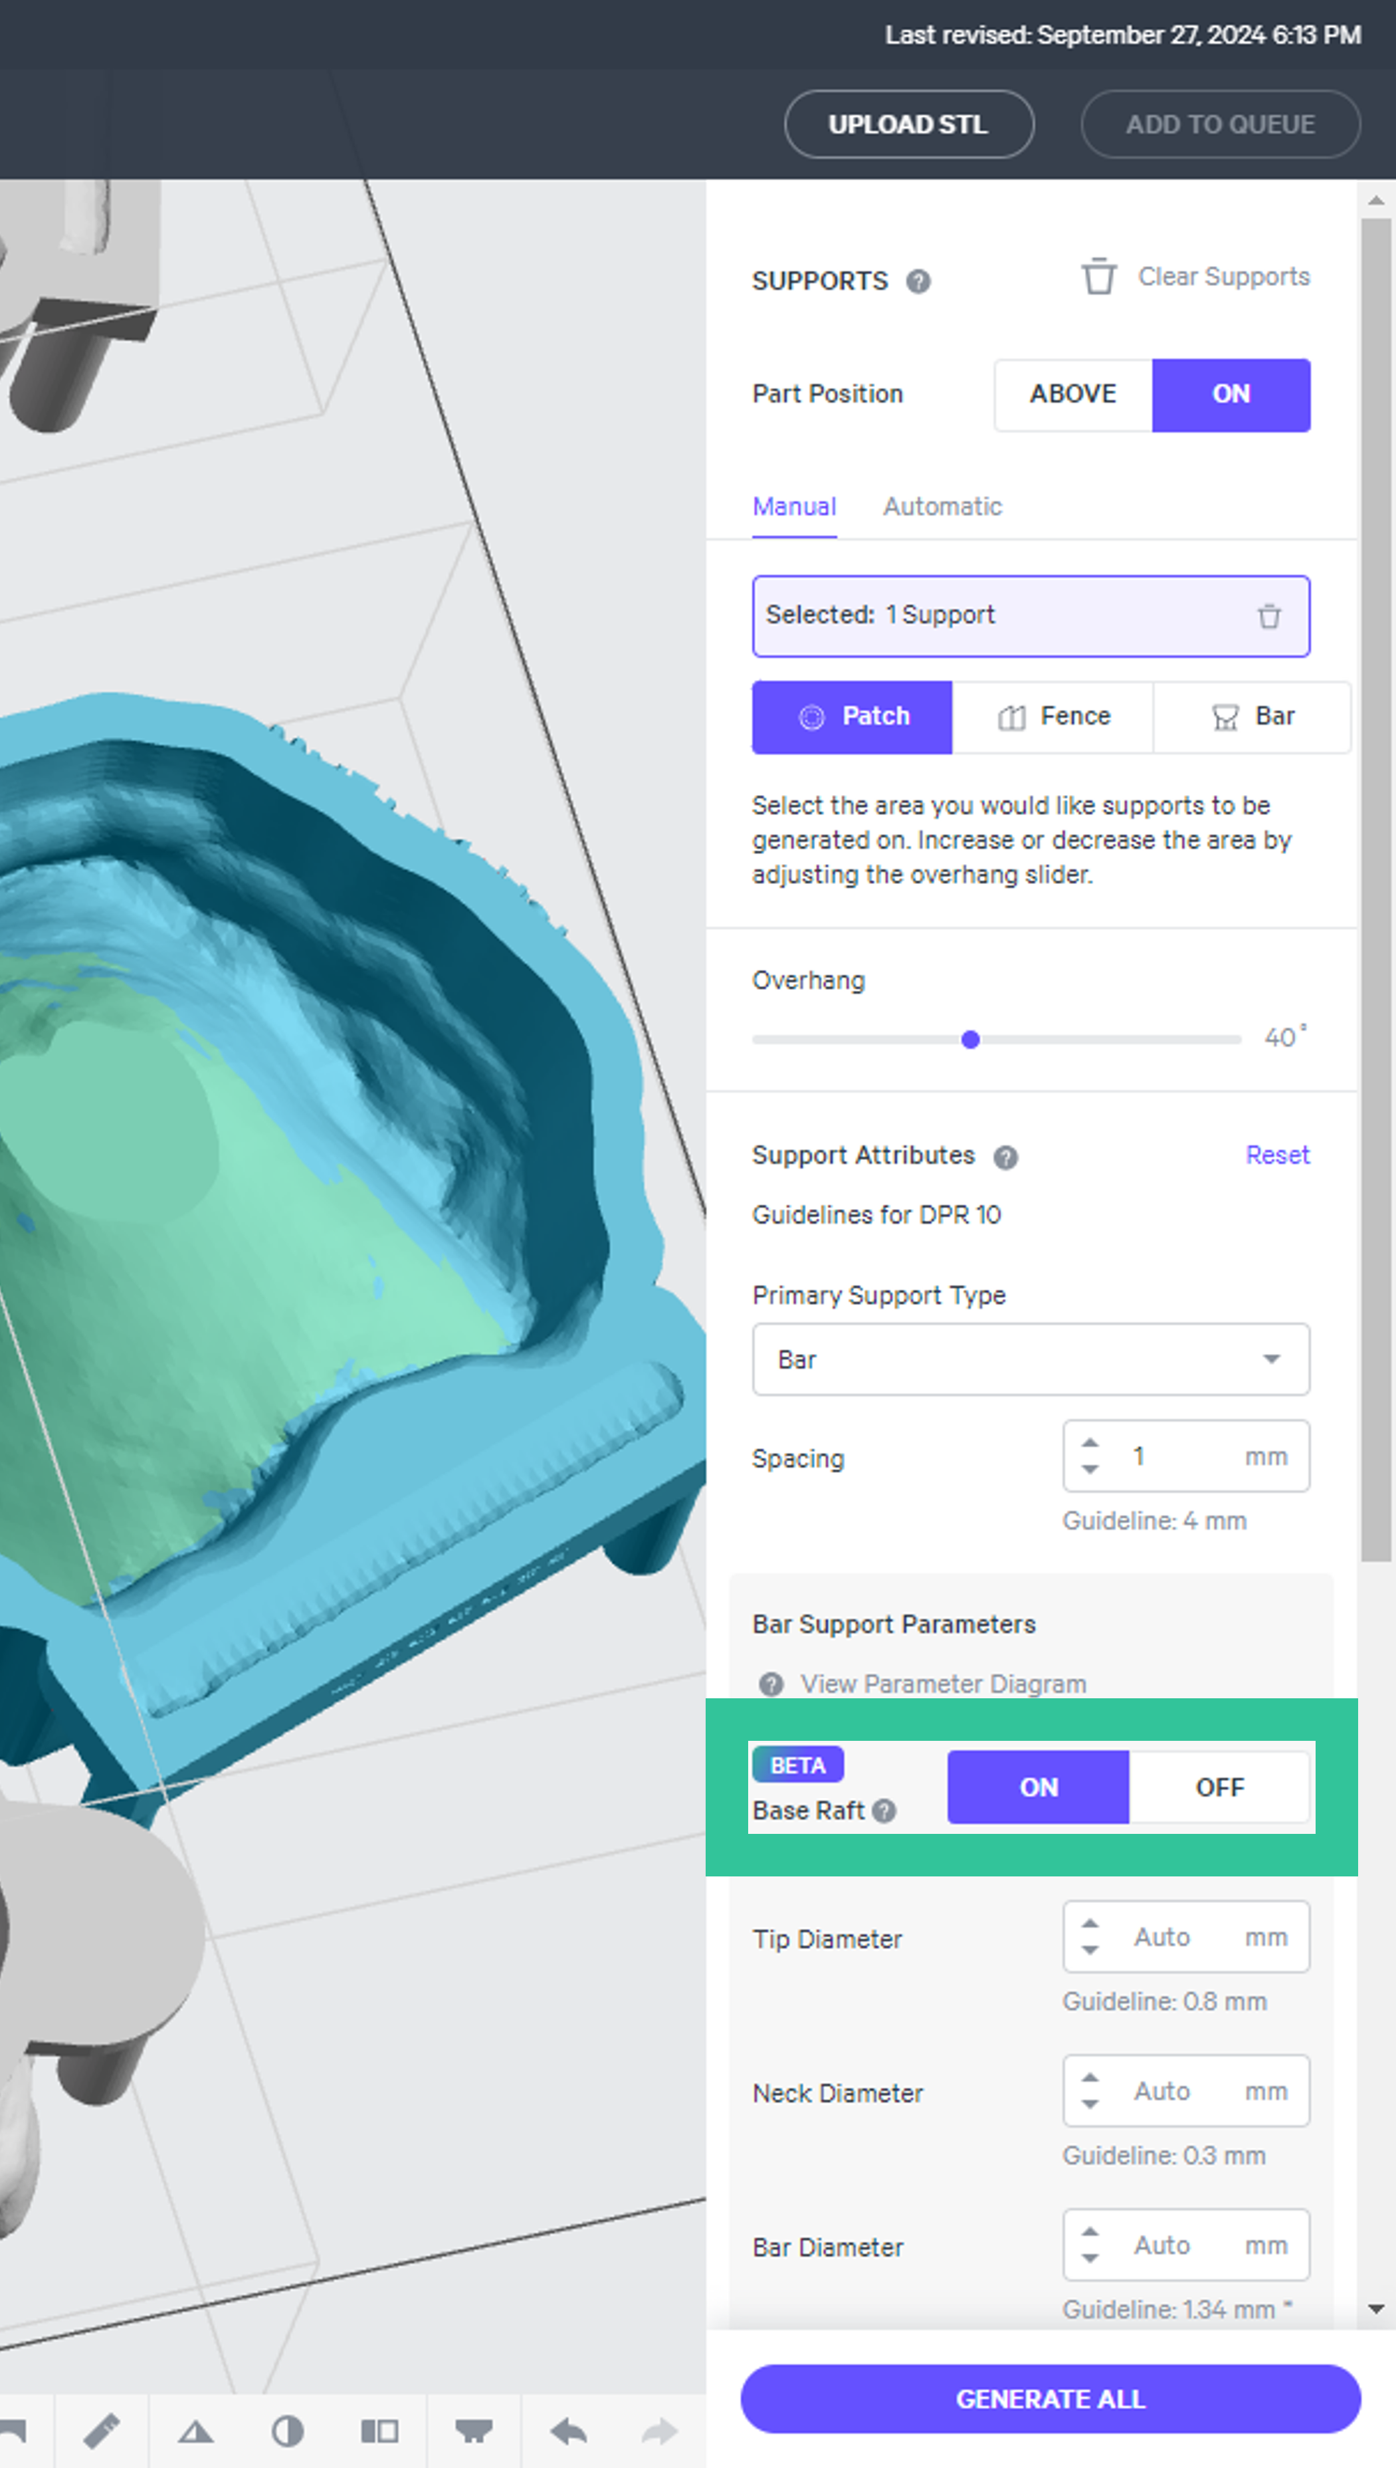Turn Base Raft ON

(x=1039, y=1787)
